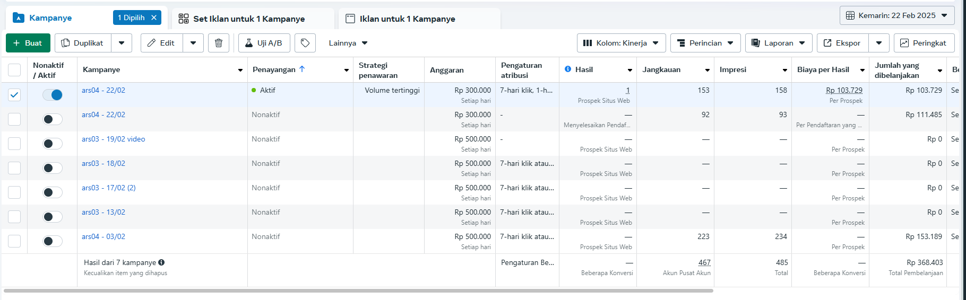Image resolution: width=966 pixels, height=300 pixels.
Task: Sort by the Penayangan column arrow
Action: coord(302,69)
